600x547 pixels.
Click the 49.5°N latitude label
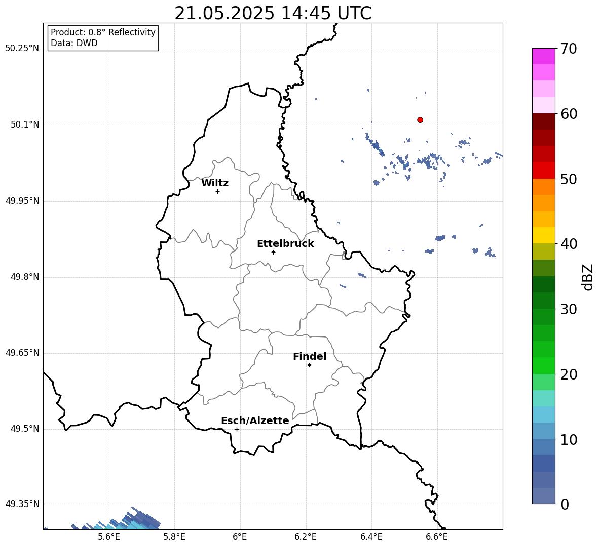click(x=25, y=429)
